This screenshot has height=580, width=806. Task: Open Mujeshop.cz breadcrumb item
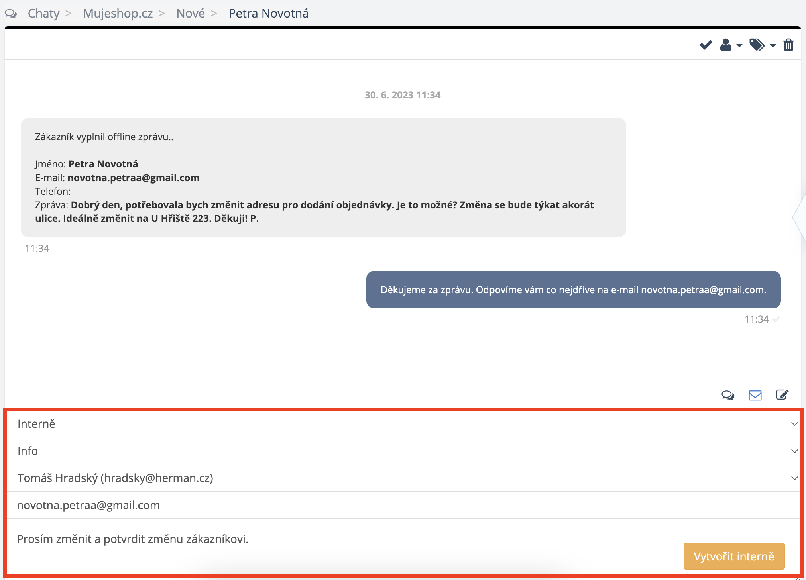(118, 14)
